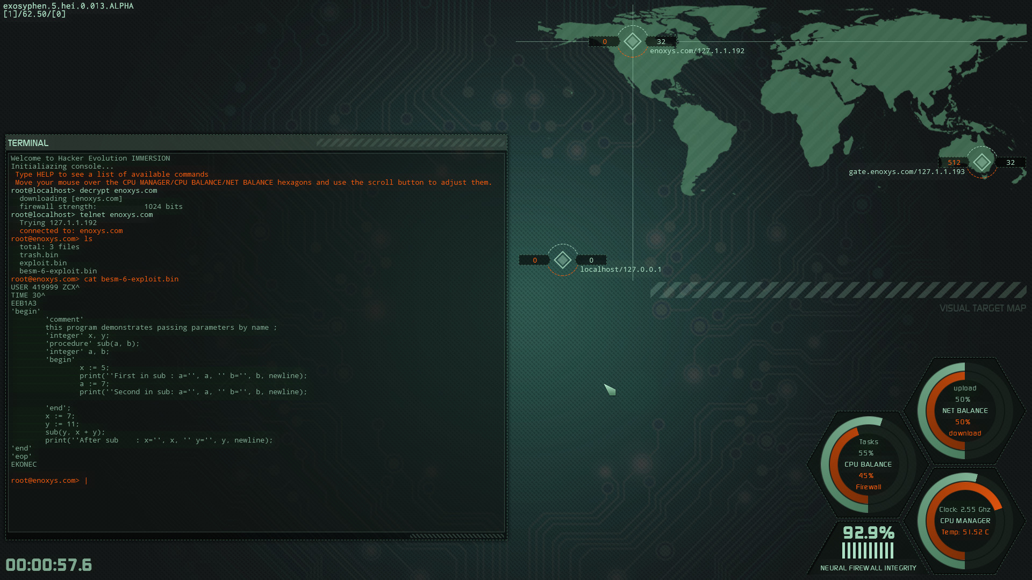Click the 'connected to: enoxys.com' line
1032x580 pixels.
tap(71, 231)
